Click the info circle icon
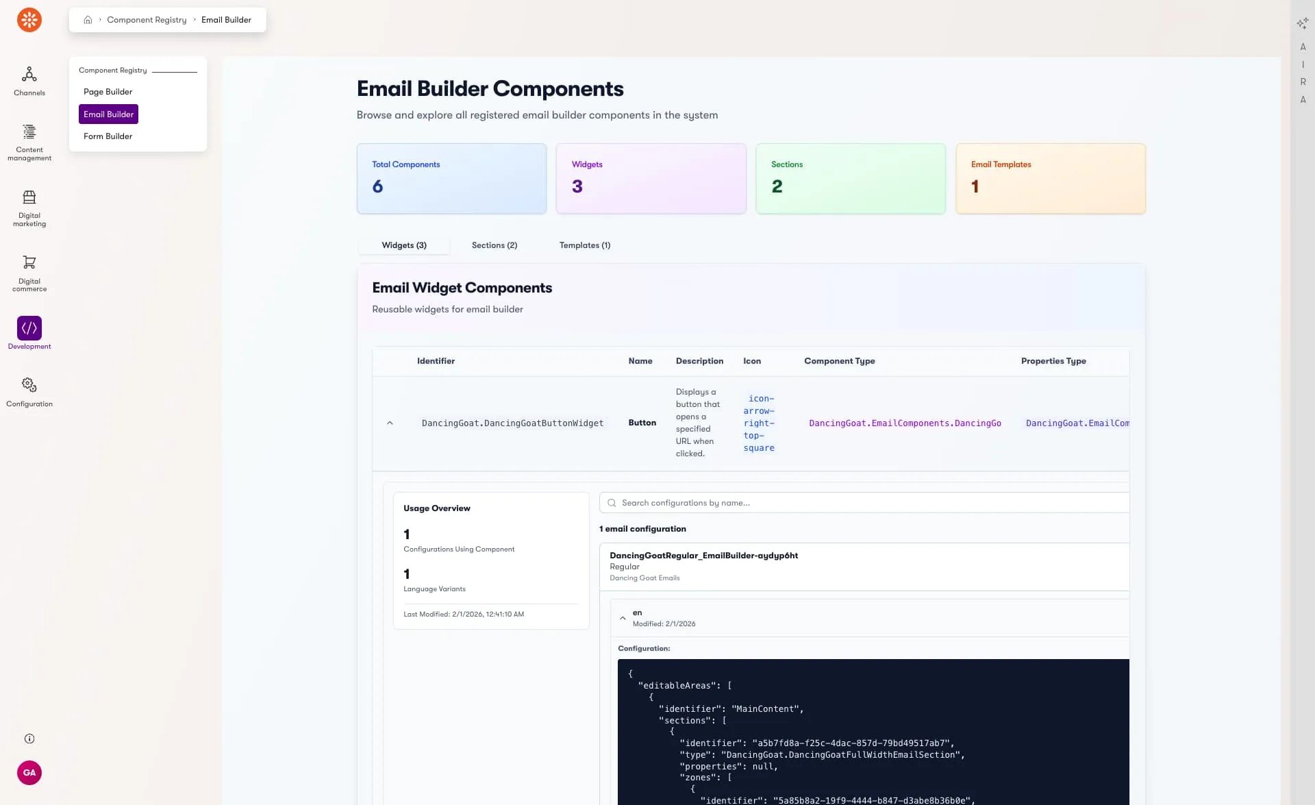Viewport: 1315px width, 805px height. point(29,739)
